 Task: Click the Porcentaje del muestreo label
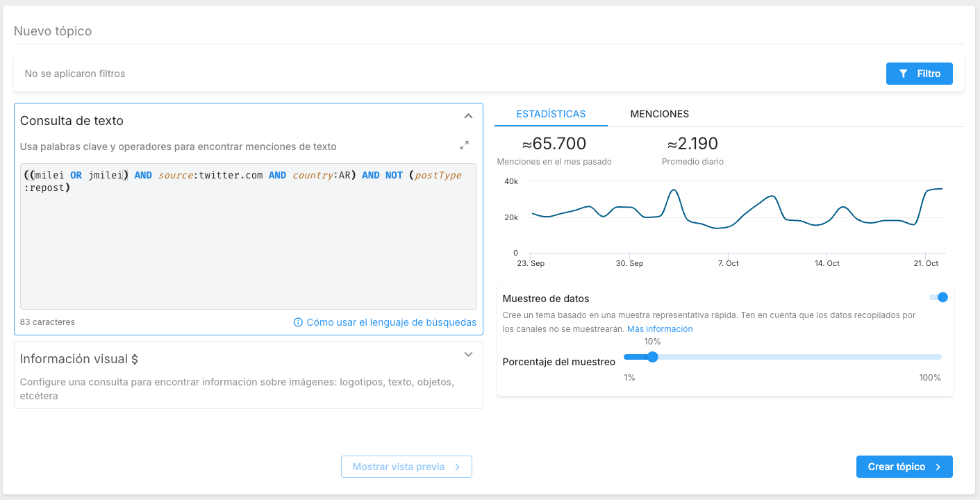(x=559, y=362)
